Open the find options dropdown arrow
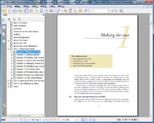 (x=109, y=10)
